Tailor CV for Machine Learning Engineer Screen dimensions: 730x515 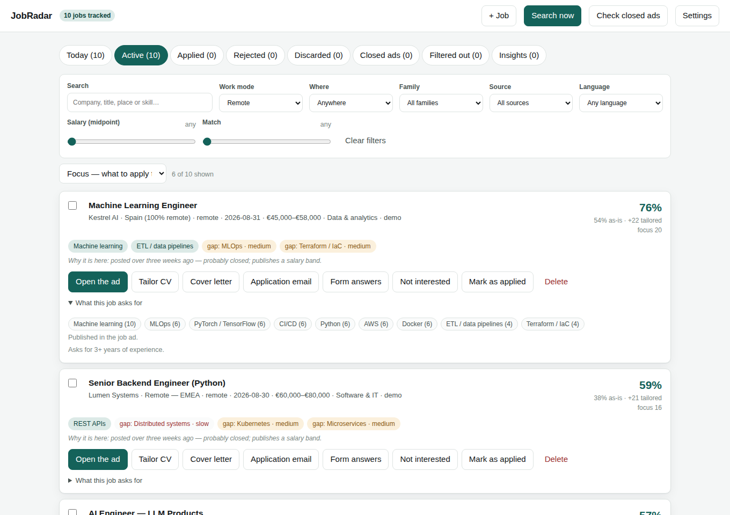pos(155,282)
